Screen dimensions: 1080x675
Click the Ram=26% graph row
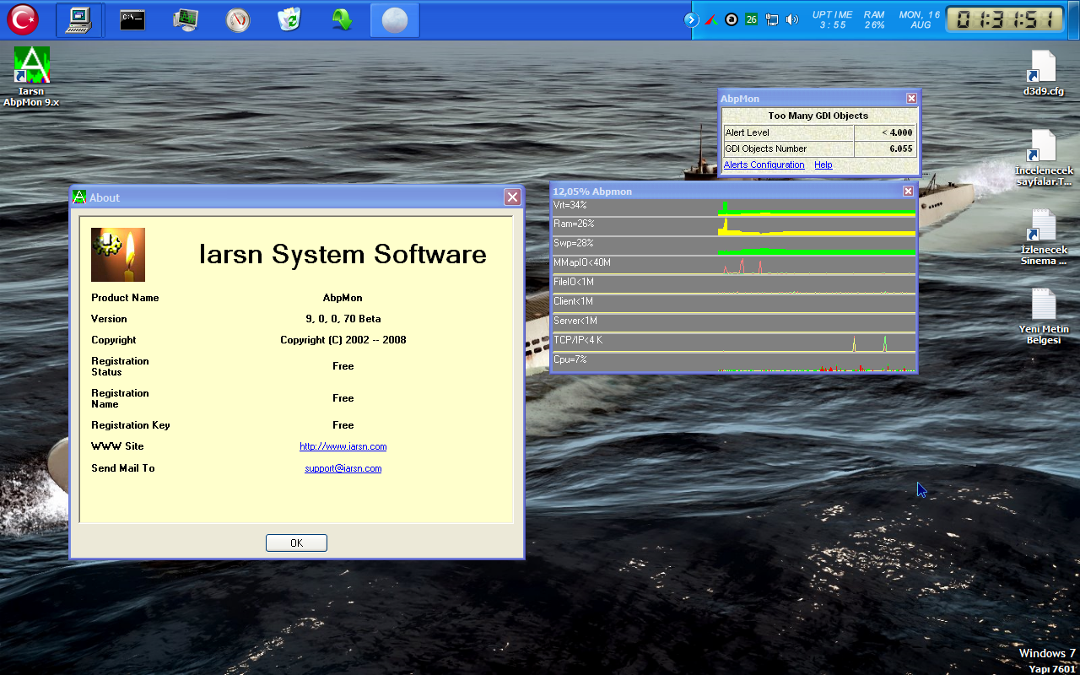click(x=733, y=227)
